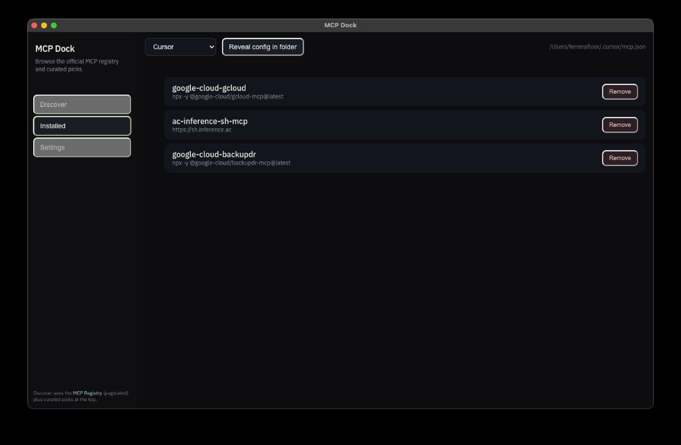Close the MCP Dock window
Screen dimensions: 681x445
[x=35, y=26]
